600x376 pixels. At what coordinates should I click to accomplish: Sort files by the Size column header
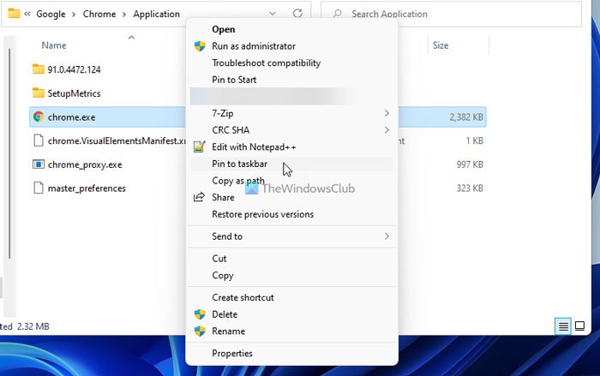click(x=441, y=45)
